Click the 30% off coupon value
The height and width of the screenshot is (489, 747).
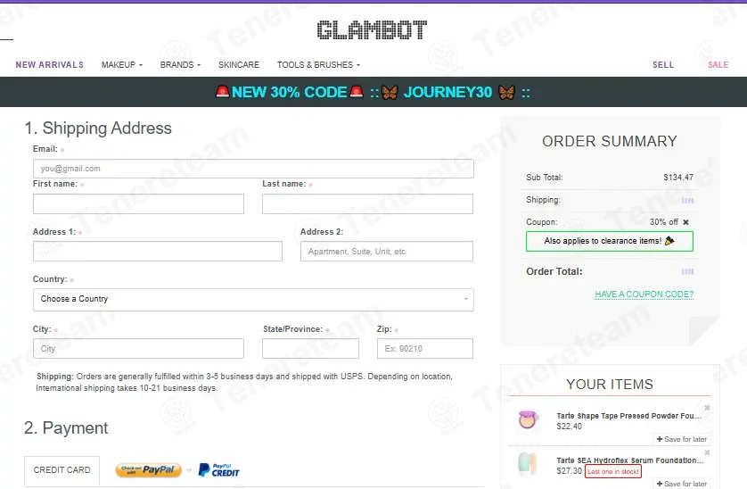click(x=664, y=222)
